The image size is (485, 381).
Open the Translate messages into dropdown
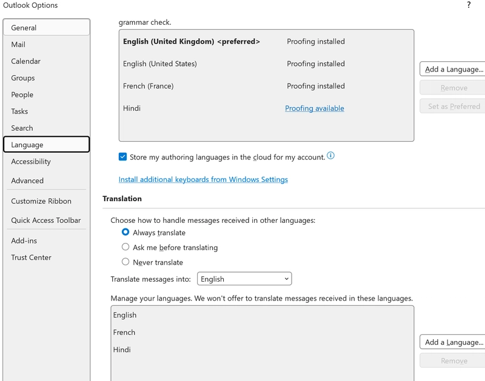[244, 279]
